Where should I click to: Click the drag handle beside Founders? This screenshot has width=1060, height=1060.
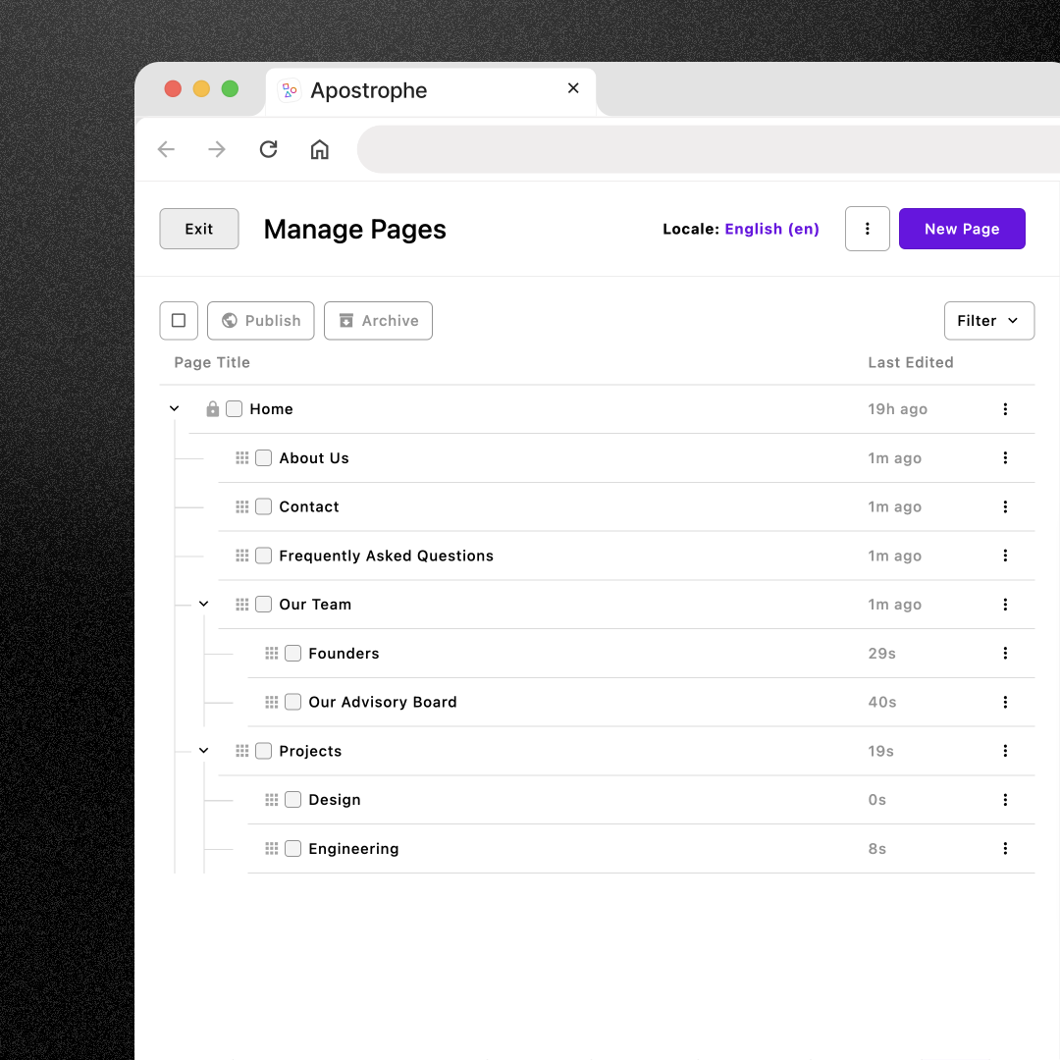pyautogui.click(x=273, y=653)
